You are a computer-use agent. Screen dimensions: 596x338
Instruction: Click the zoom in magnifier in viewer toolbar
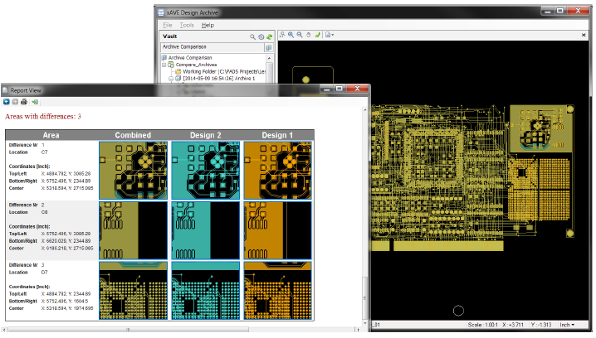[291, 35]
